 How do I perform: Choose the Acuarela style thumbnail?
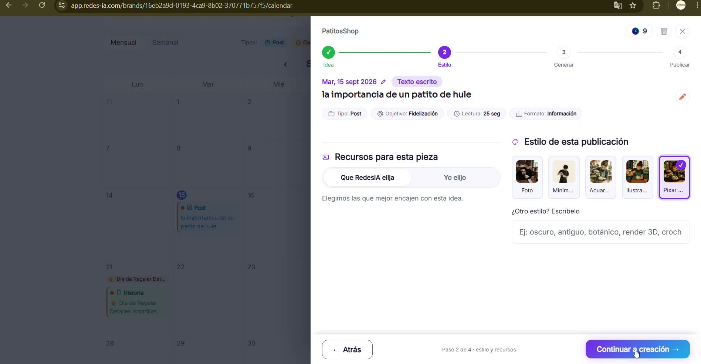600,177
